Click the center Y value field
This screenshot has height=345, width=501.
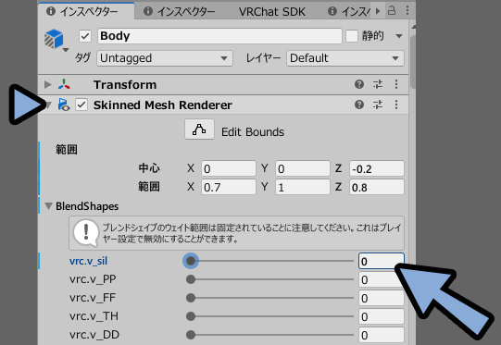(303, 168)
